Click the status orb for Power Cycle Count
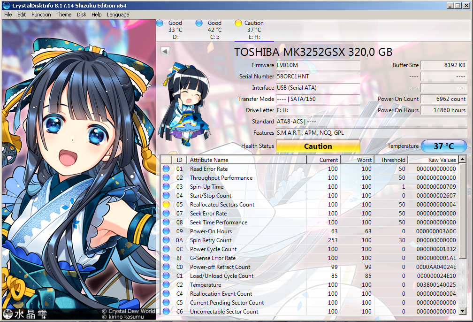The image size is (473, 322). click(166, 249)
